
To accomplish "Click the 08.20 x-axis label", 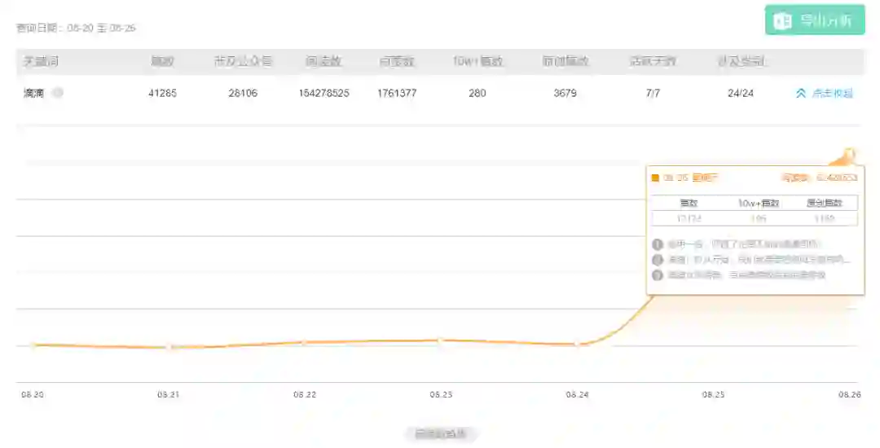I will [x=33, y=395].
